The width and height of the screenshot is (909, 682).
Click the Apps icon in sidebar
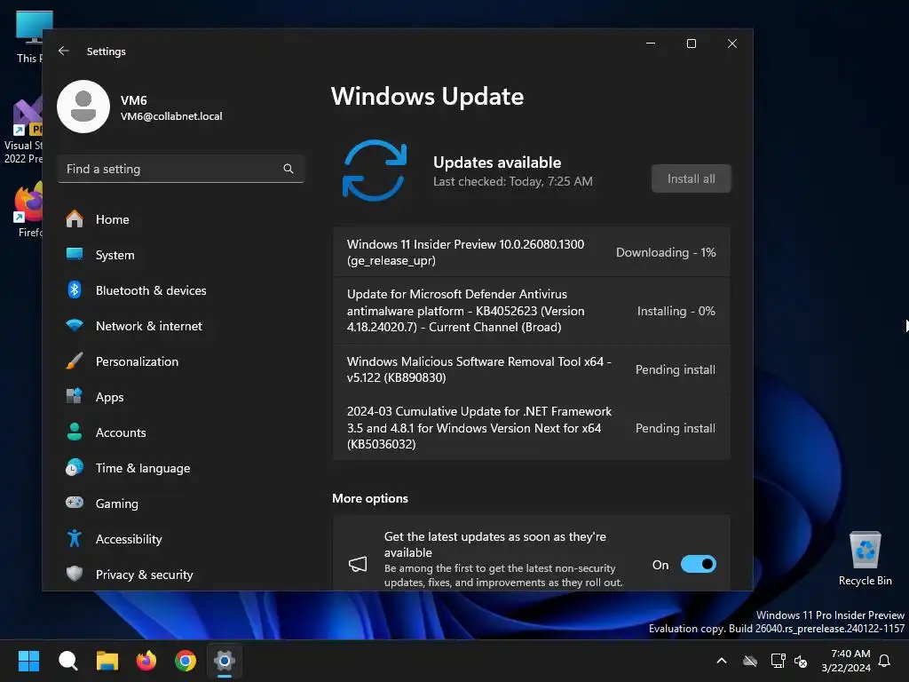(75, 397)
